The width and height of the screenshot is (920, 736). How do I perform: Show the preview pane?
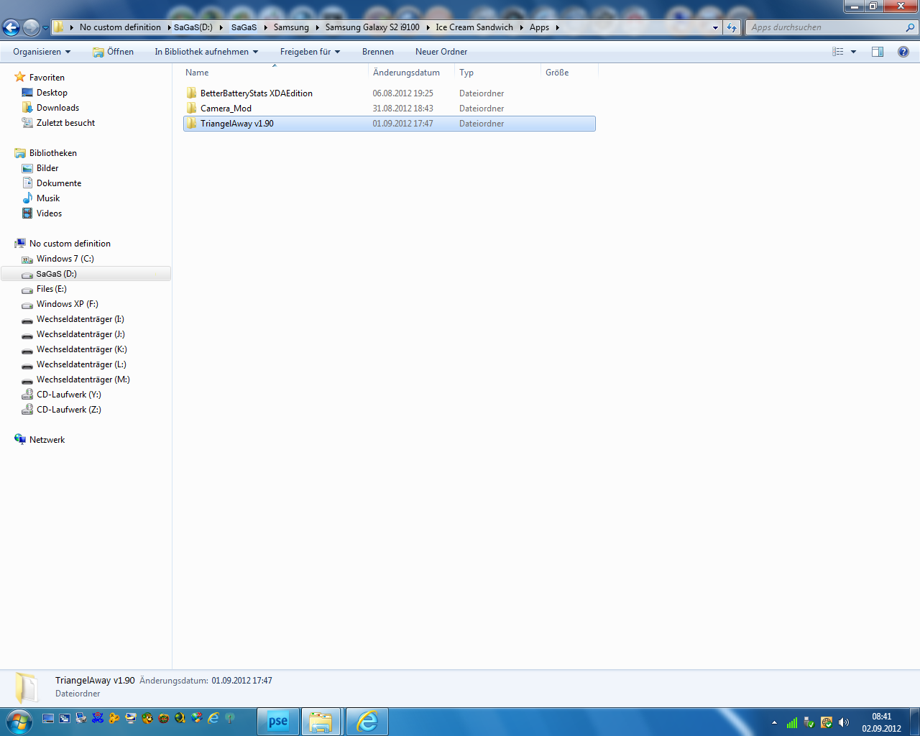(x=878, y=52)
